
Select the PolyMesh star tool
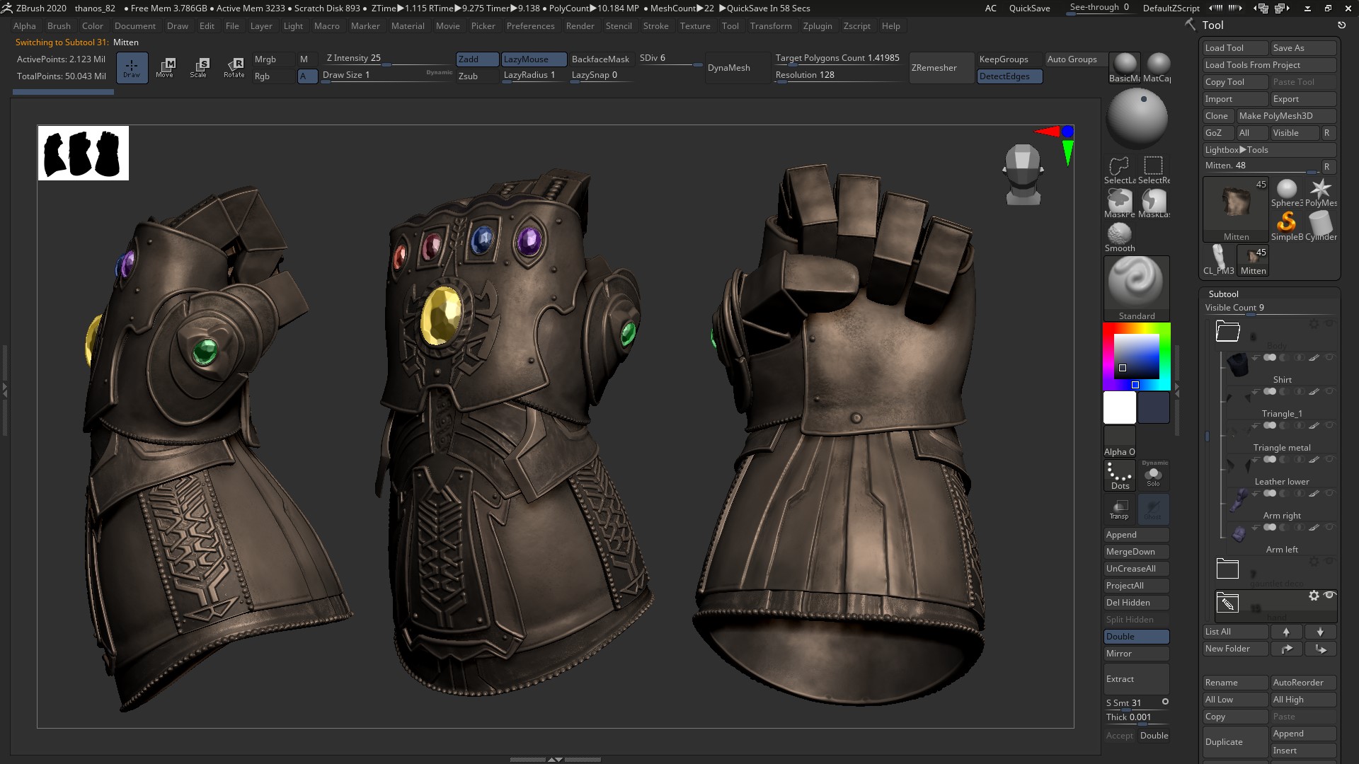click(x=1321, y=192)
